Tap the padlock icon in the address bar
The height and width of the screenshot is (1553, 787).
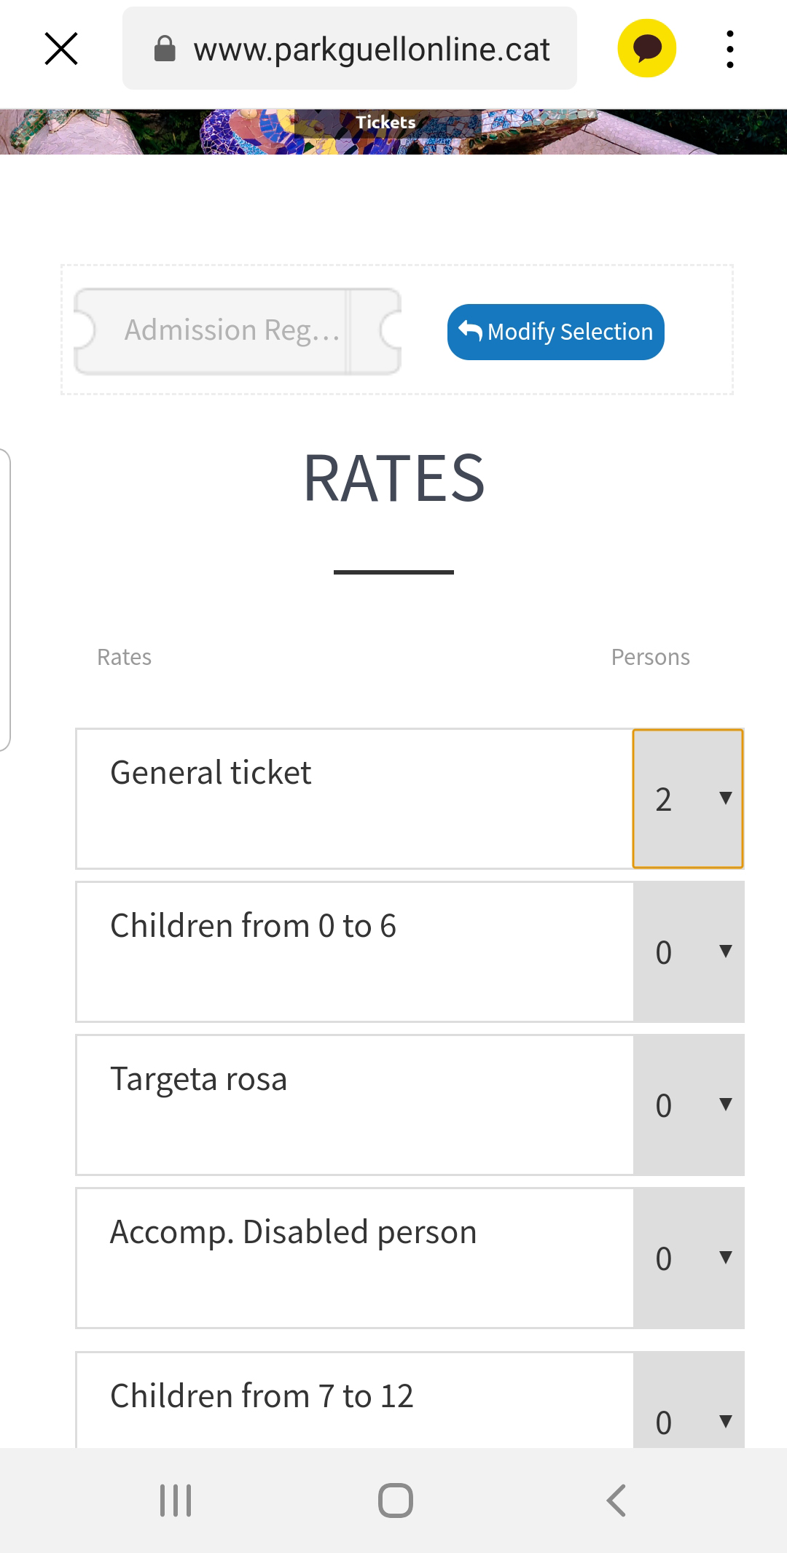tap(165, 49)
